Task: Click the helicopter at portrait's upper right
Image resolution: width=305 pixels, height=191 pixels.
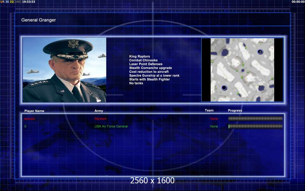Action: click(x=102, y=56)
